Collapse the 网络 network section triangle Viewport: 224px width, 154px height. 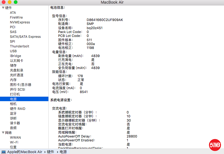[3, 133]
